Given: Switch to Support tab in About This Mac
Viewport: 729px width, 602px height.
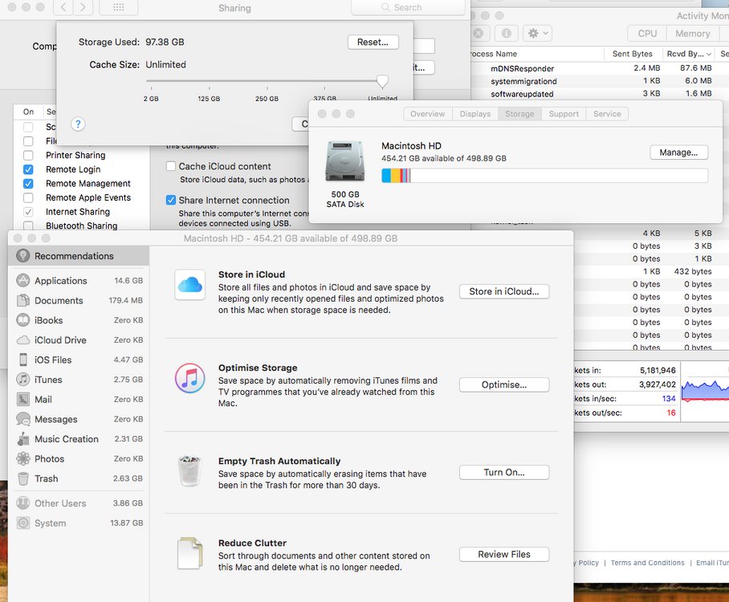Looking at the screenshot, I should (564, 114).
